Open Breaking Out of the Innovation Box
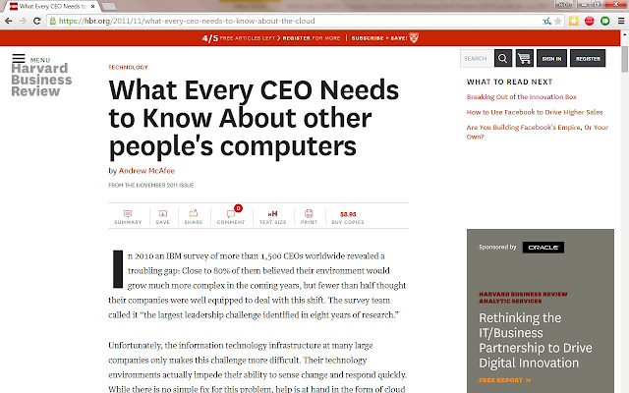 [522, 97]
